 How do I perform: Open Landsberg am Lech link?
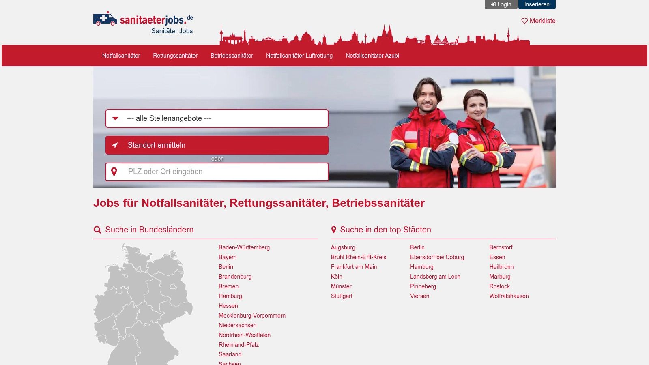point(435,277)
